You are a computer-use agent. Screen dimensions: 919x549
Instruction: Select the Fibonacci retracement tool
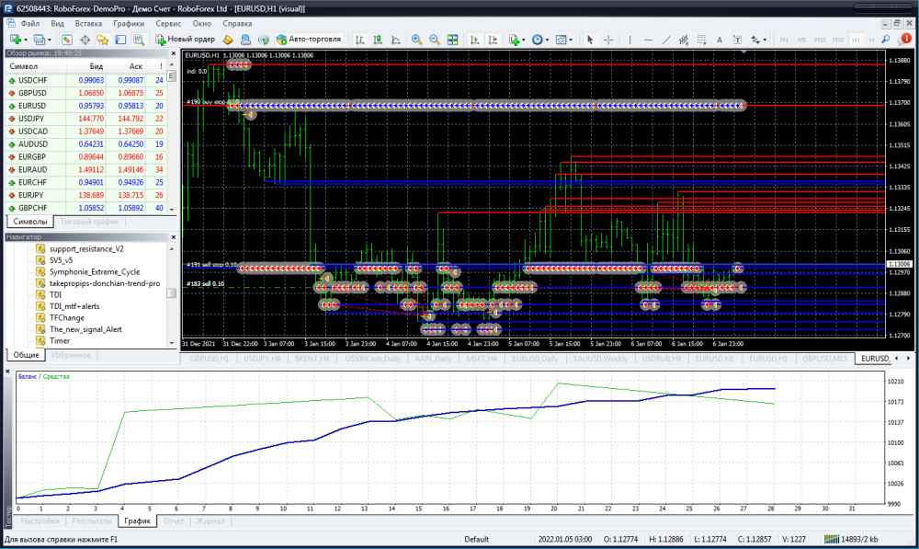pyautogui.click(x=701, y=40)
